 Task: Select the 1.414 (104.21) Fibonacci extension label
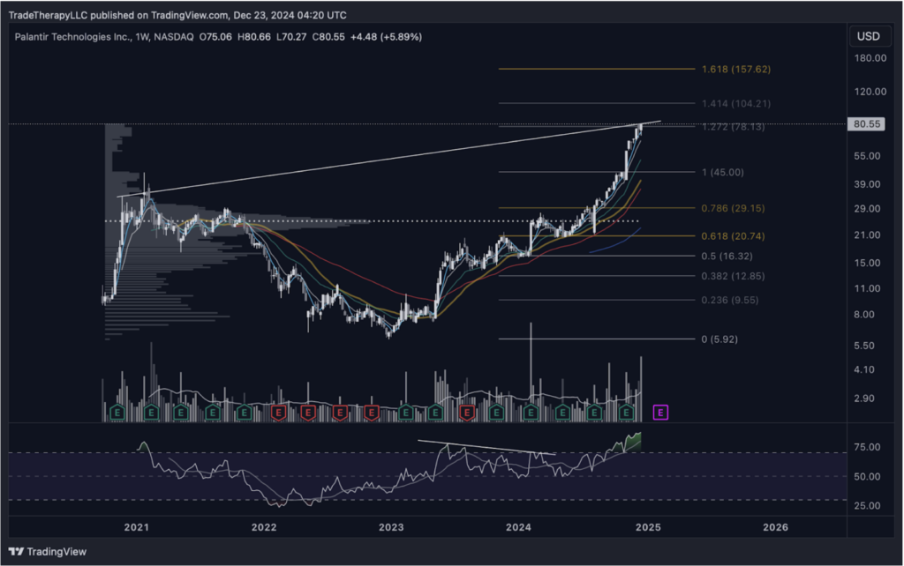727,103
